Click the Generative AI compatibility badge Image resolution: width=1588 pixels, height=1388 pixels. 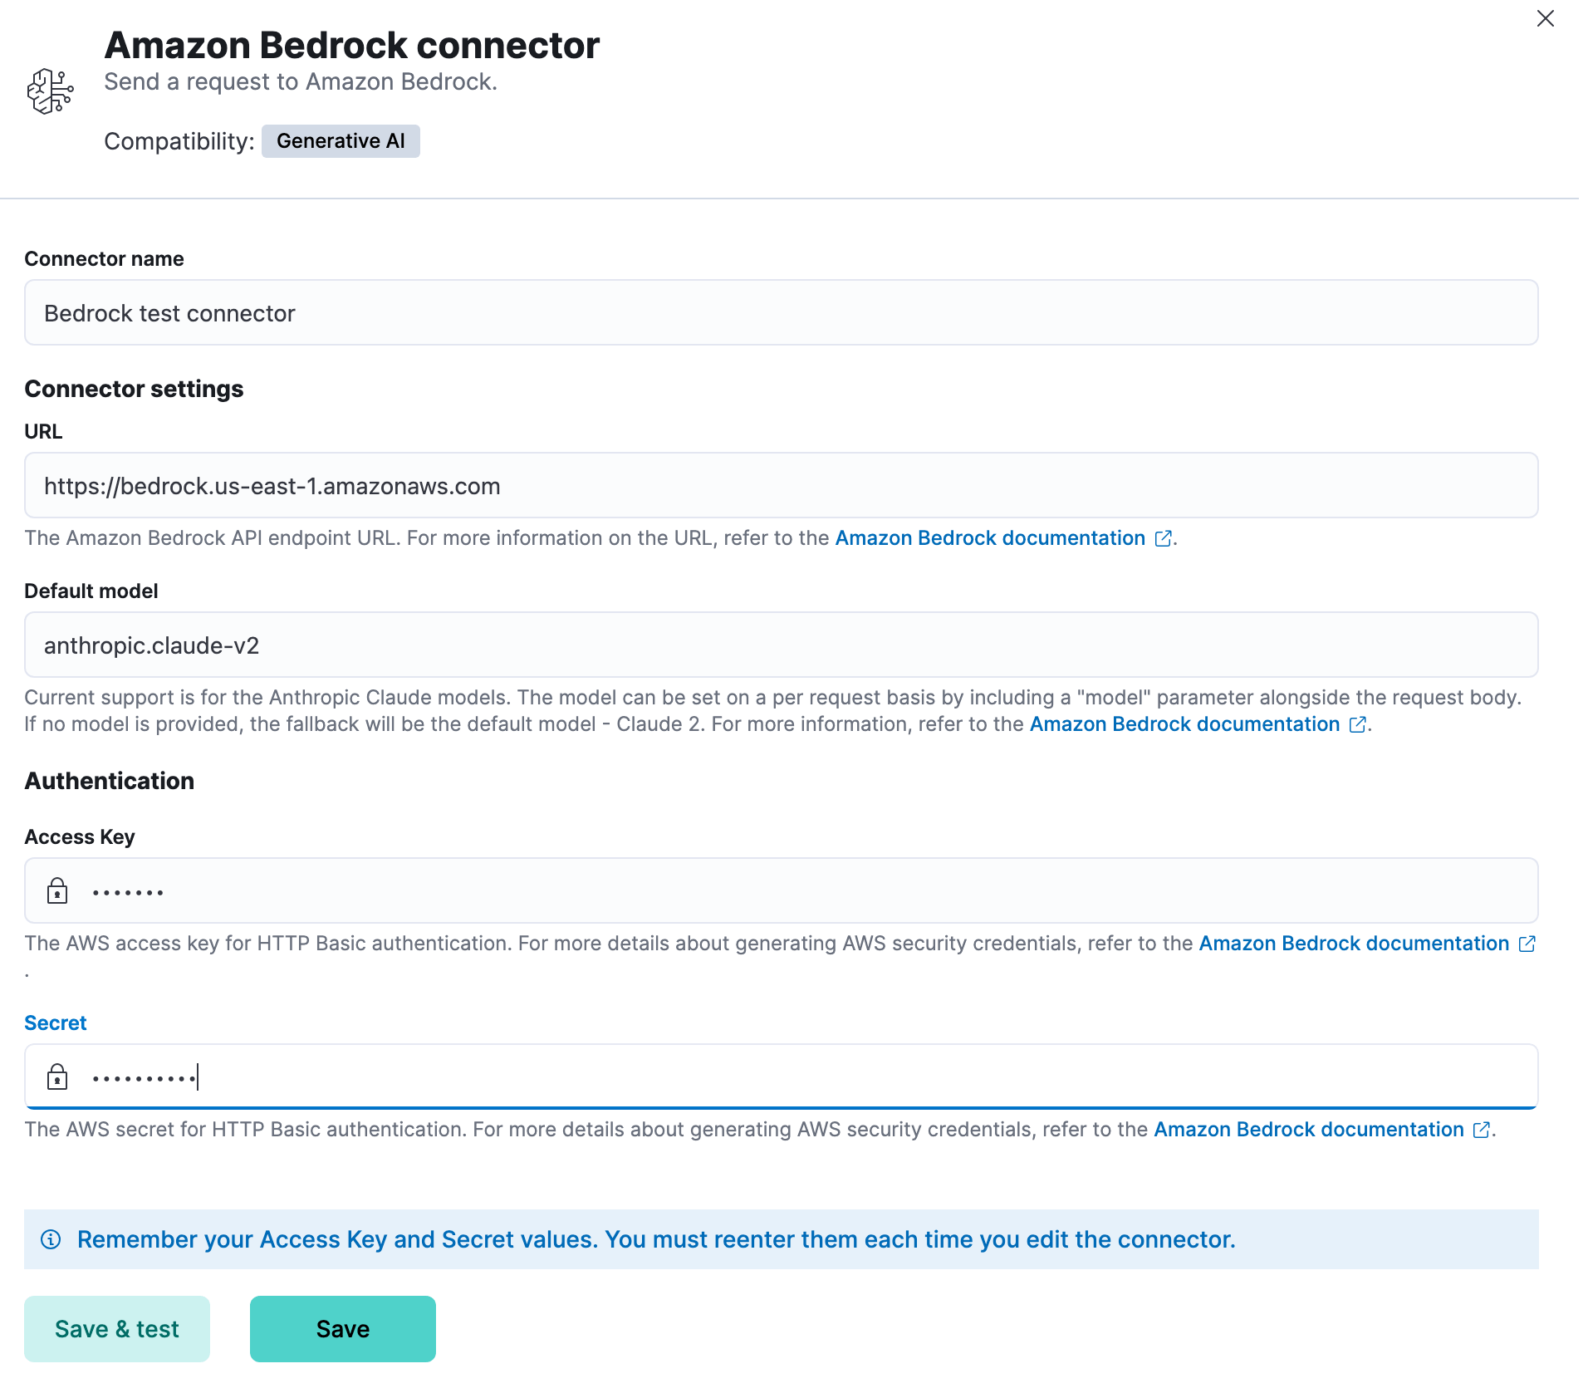[341, 140]
